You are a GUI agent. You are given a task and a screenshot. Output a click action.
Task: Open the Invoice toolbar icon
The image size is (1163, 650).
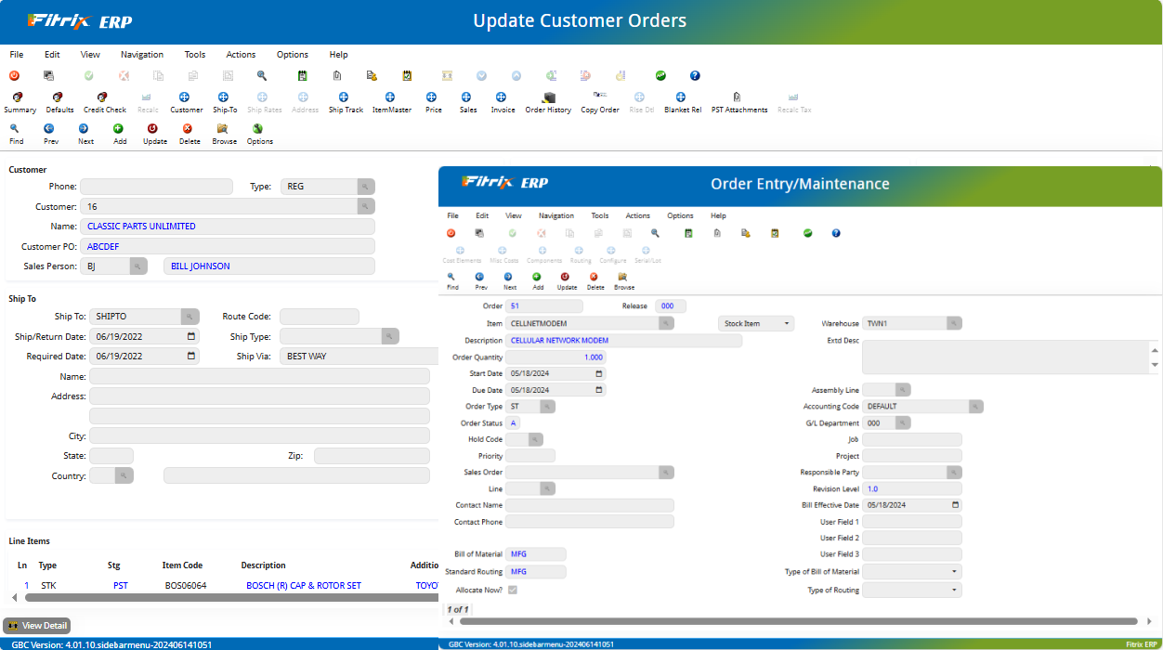click(x=502, y=97)
